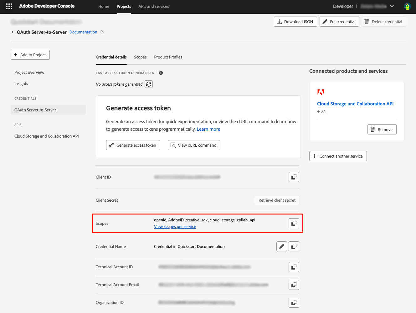Edit the Credential Name with pencil icon

[x=281, y=246]
